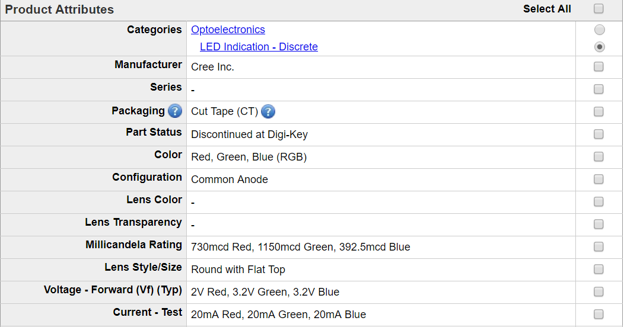Image resolution: width=624 pixels, height=327 pixels.
Task: Tick the Lens Color checkbox
Action: (598, 201)
